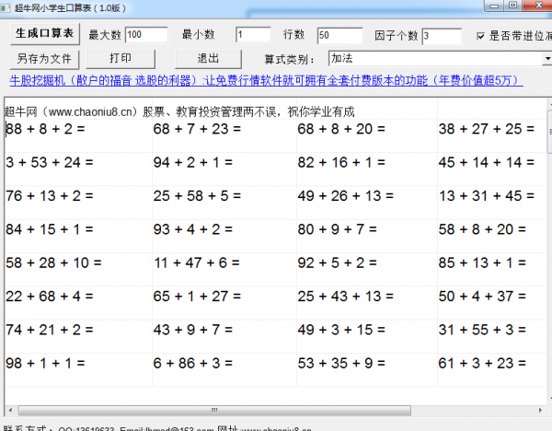Click the cell '58 + 8 + 20 ='

[x=492, y=236]
